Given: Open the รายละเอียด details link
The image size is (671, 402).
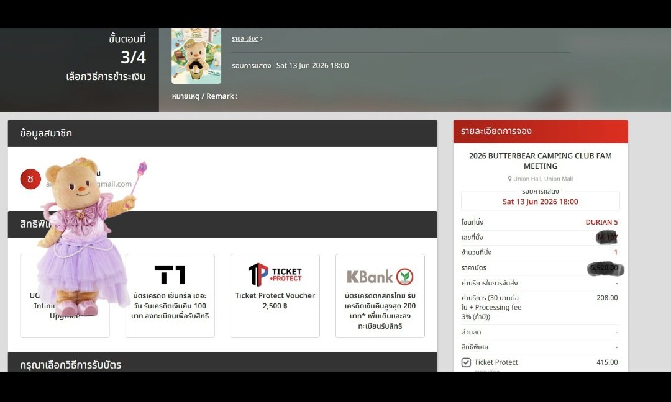Looking at the screenshot, I should point(247,39).
